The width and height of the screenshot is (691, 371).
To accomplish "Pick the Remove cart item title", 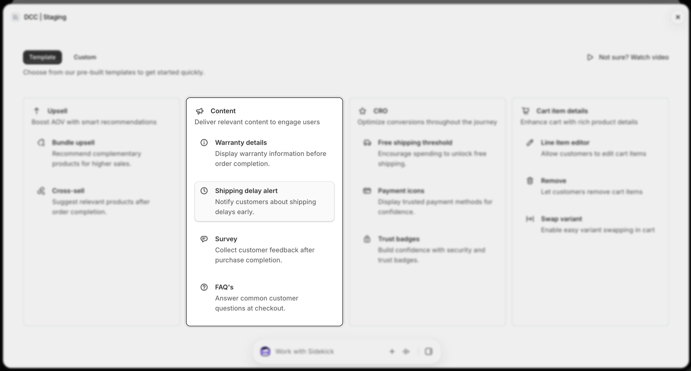I will pyautogui.click(x=553, y=181).
